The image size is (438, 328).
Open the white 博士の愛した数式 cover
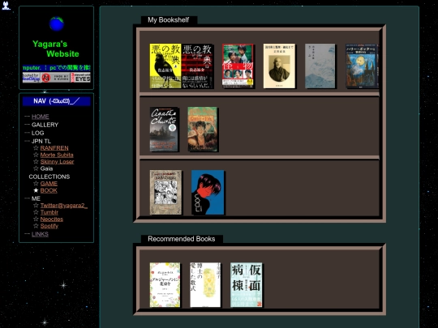pos(205,285)
